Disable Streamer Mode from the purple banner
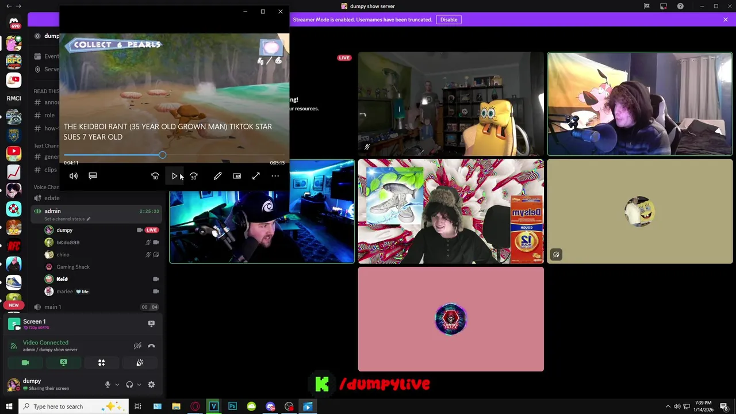The width and height of the screenshot is (736, 414). [448, 20]
